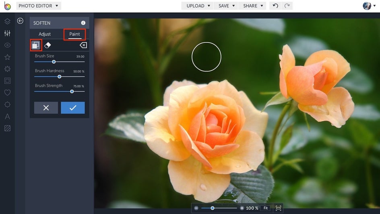Click the Brush Size slider handle
Image resolution: width=380 pixels, height=214 pixels.
point(54,62)
